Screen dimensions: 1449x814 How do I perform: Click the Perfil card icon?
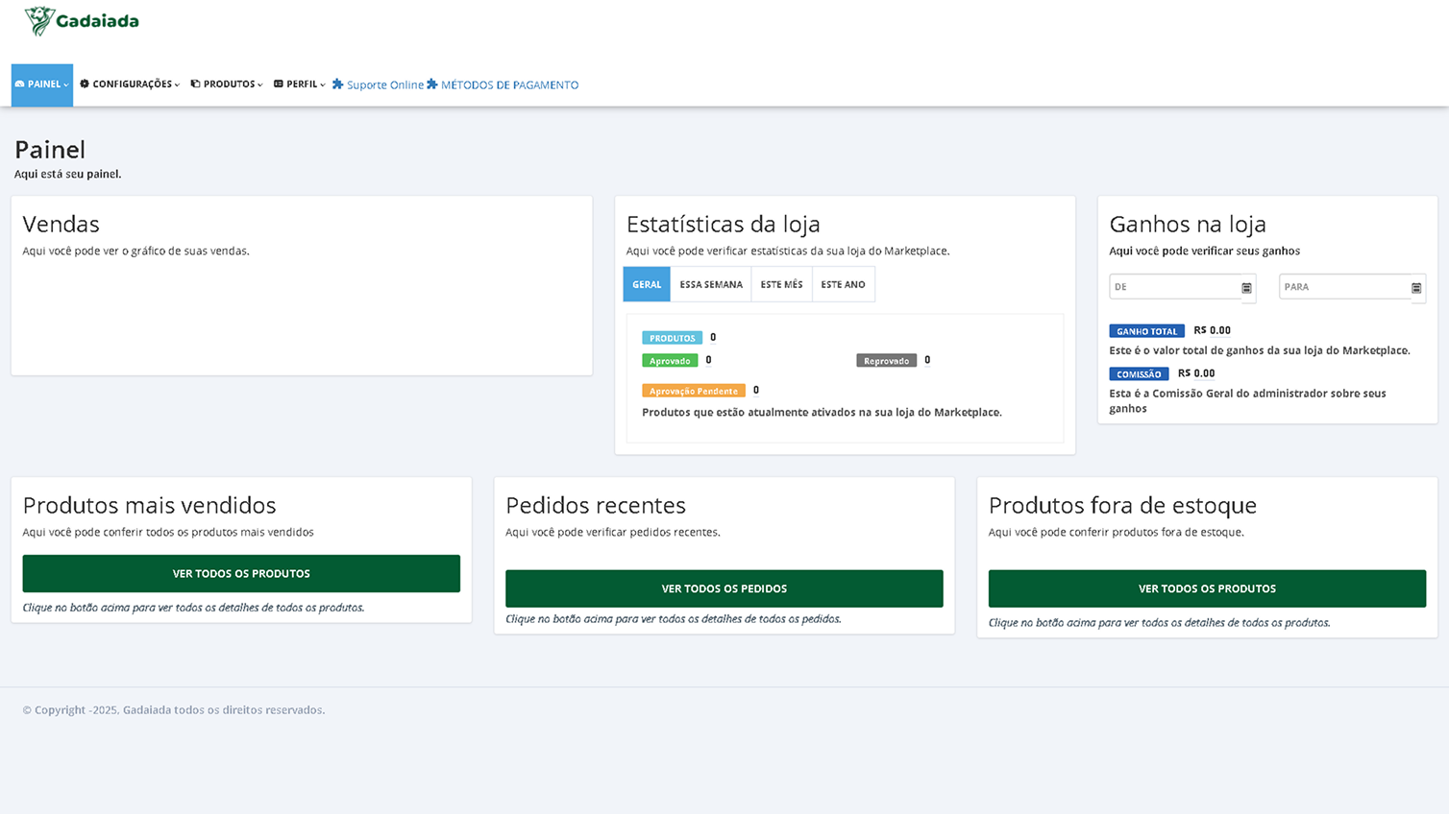(279, 84)
